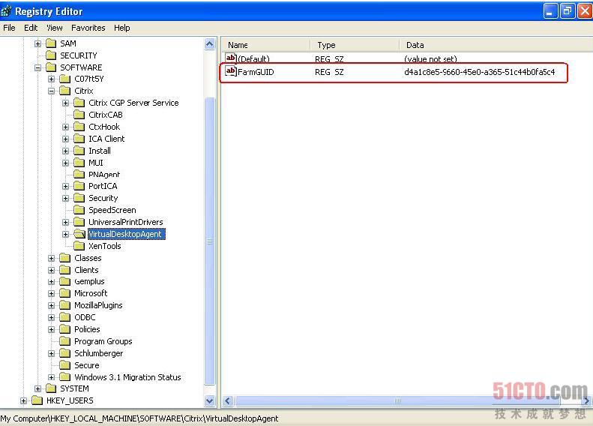593x426 pixels.
Task: Click the FarmGUID string value icon
Action: click(231, 71)
